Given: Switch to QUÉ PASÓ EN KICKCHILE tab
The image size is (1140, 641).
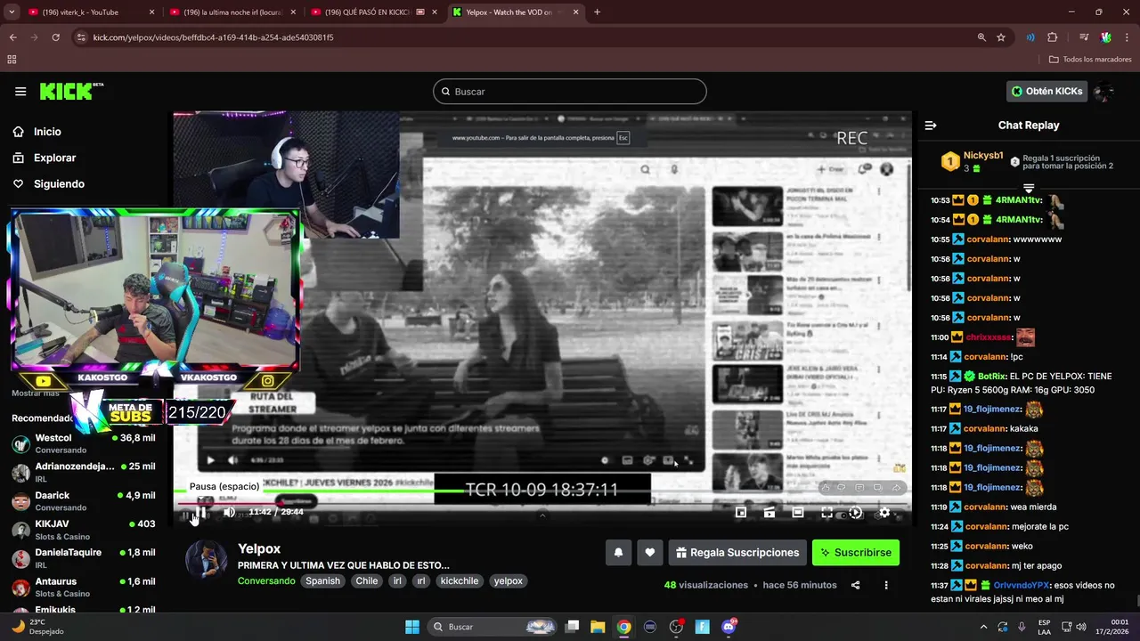Looking at the screenshot, I should click(x=374, y=12).
